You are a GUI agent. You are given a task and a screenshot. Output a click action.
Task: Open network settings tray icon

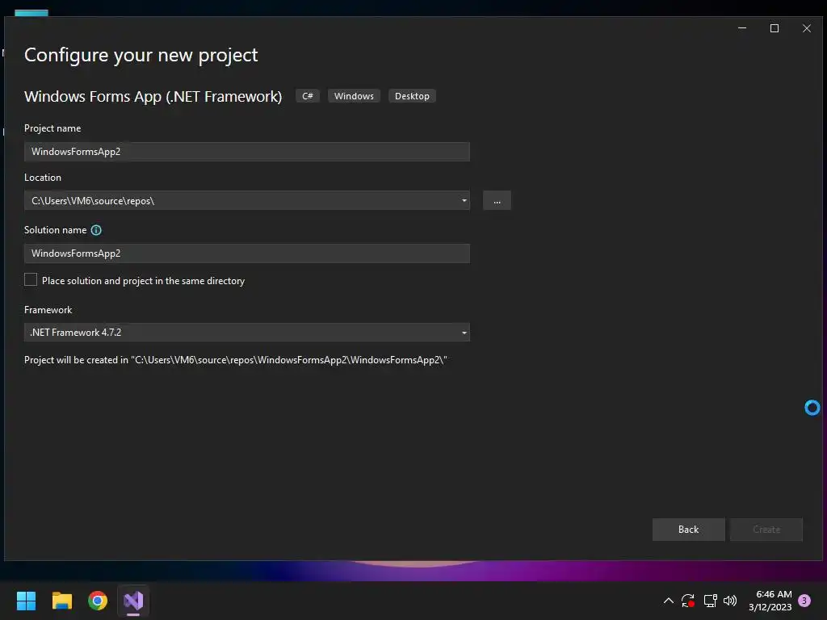tap(710, 601)
